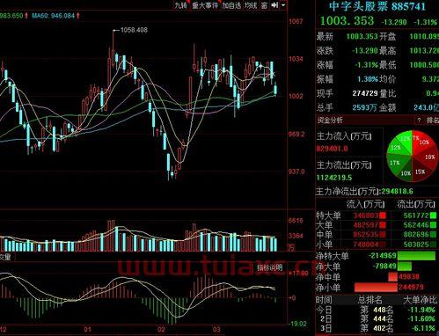439x336 pixels.
Task: Click the 最低 value 1000.50
Action: click(x=424, y=65)
